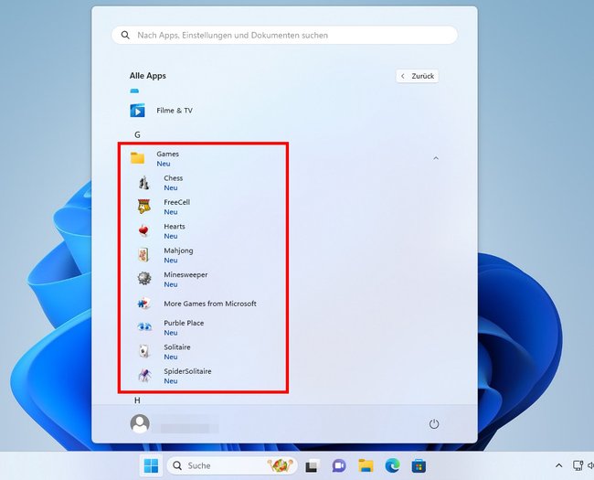The width and height of the screenshot is (594, 480).
Task: Click the network icon in system tray
Action: 578,465
